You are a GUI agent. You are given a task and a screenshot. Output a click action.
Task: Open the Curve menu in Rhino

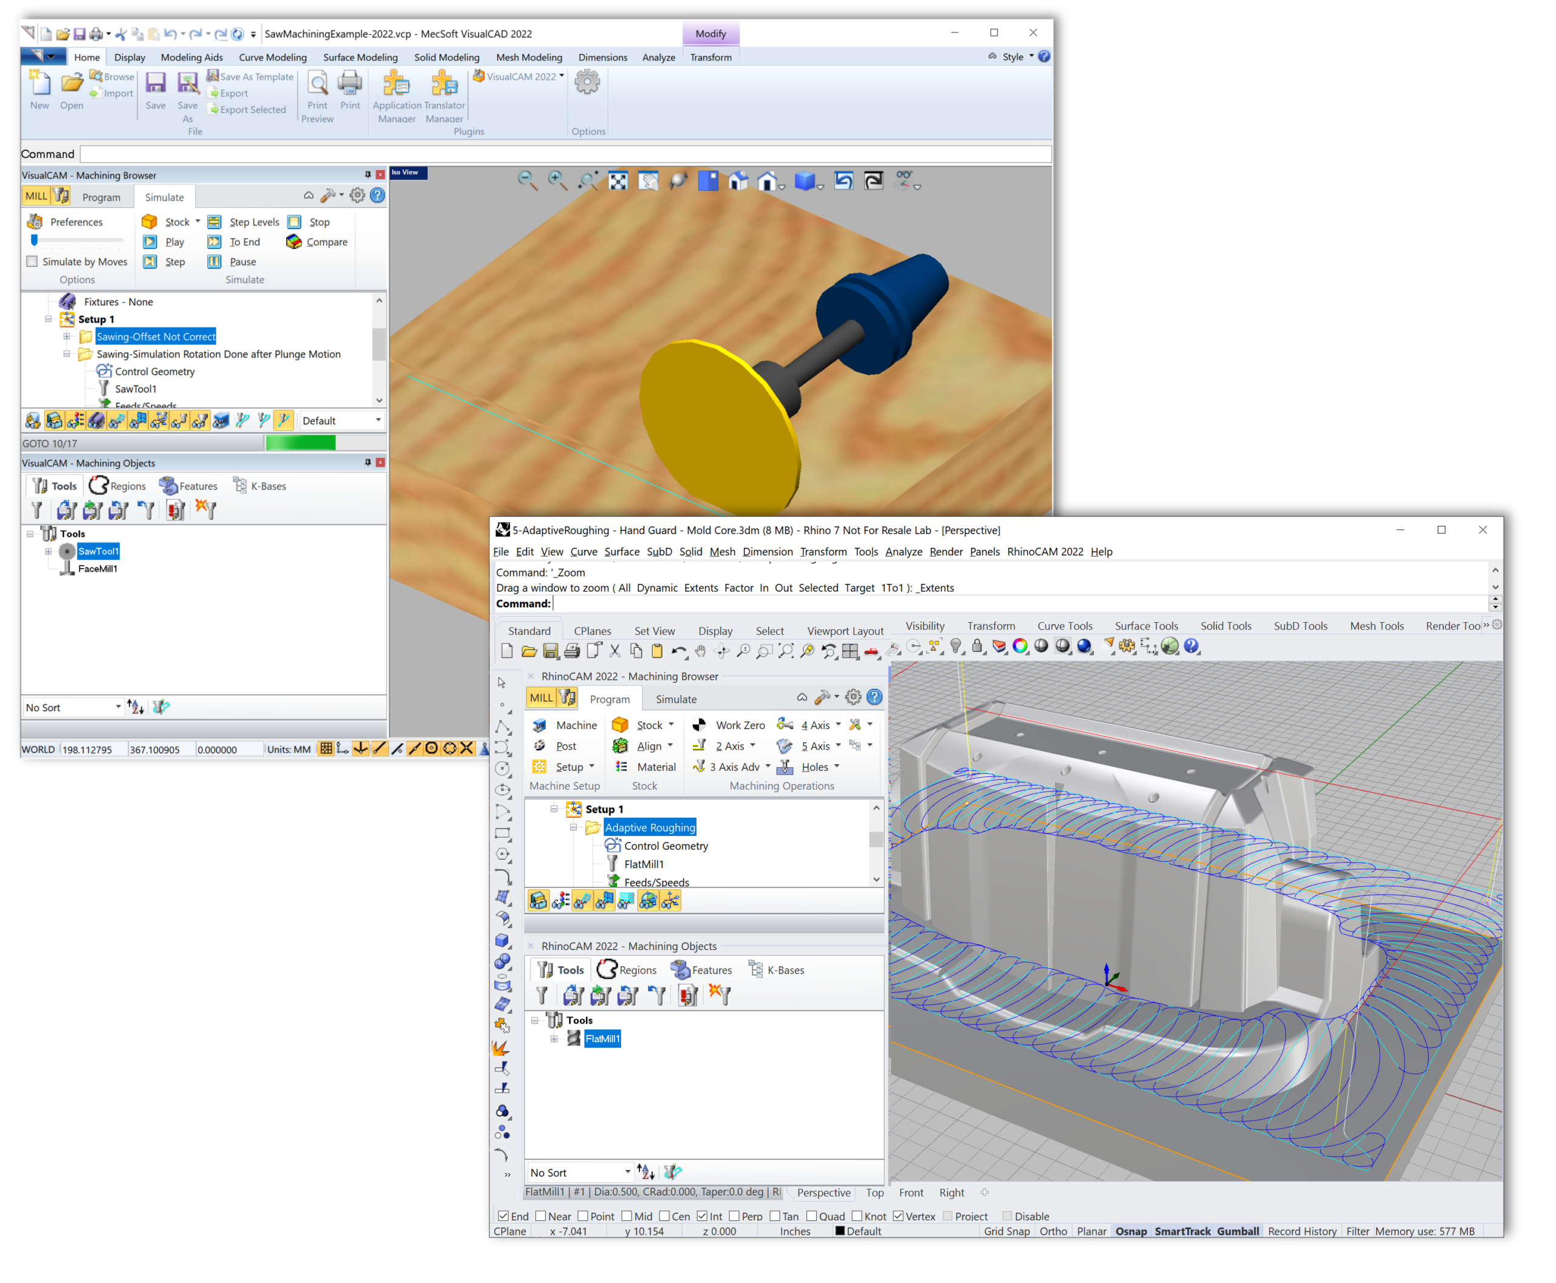tap(583, 552)
